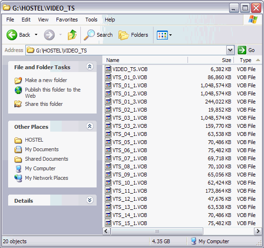Click the green Go arrow button

[x=242, y=50]
